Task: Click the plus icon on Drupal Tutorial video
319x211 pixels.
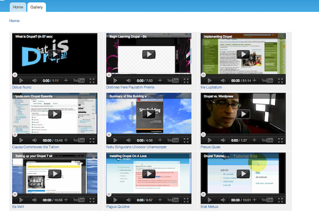Action: point(254,200)
